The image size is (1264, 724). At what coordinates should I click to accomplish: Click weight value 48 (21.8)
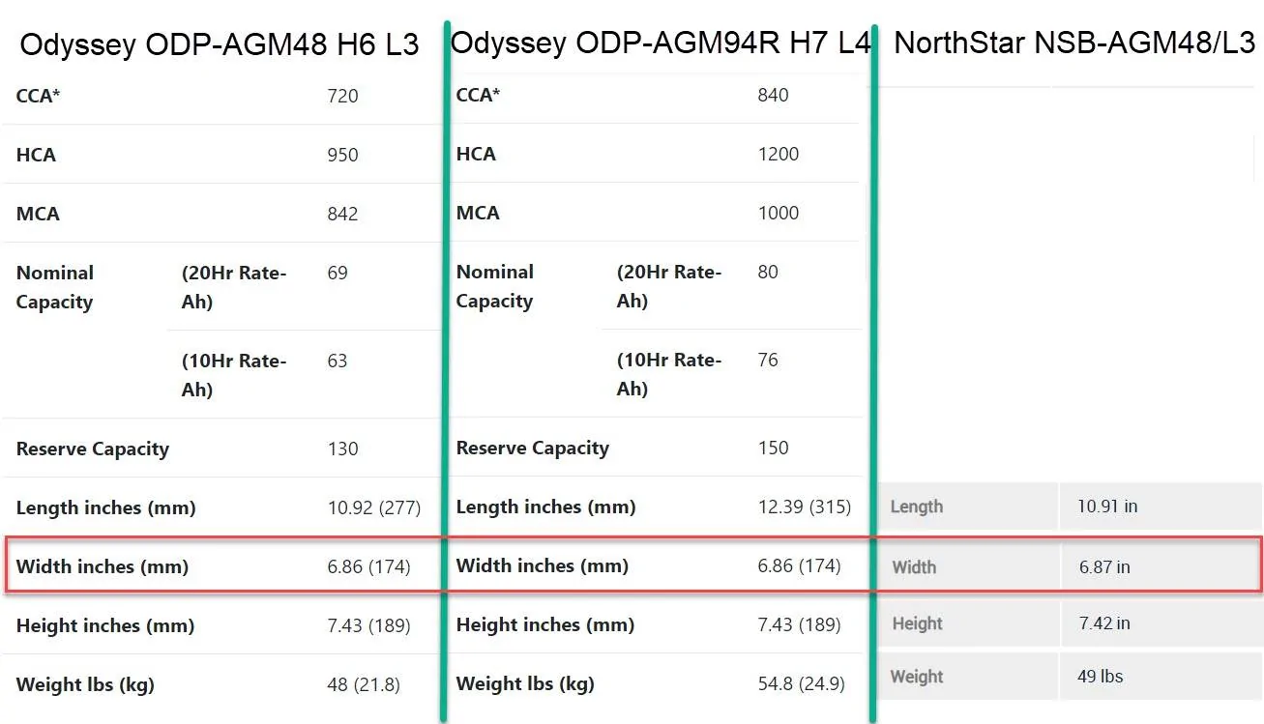[364, 684]
